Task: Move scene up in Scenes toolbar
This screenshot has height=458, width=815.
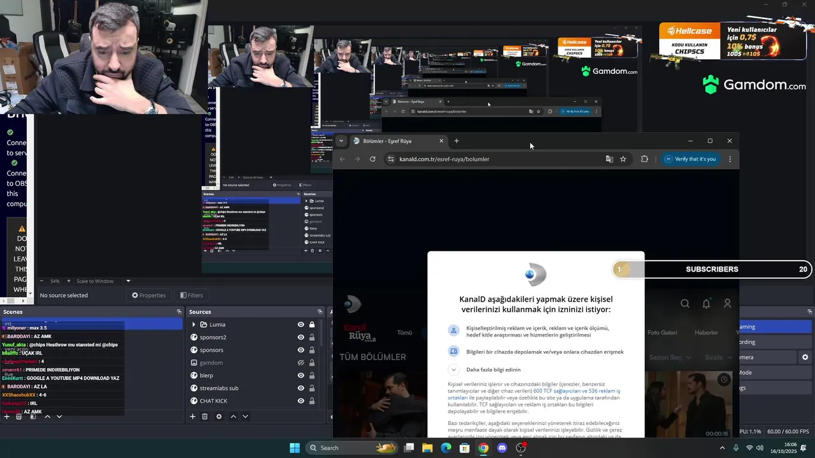Action: coord(48,417)
